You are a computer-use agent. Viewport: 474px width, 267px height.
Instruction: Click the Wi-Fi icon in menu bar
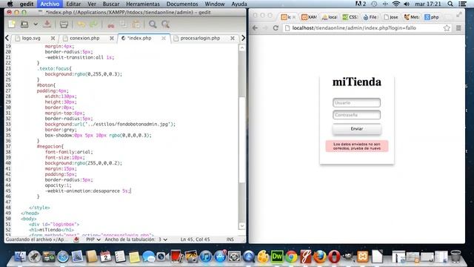396,4
